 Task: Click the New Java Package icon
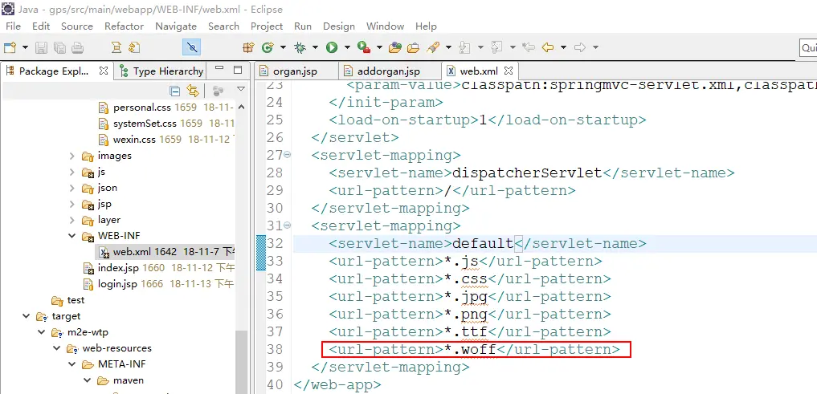pos(249,48)
